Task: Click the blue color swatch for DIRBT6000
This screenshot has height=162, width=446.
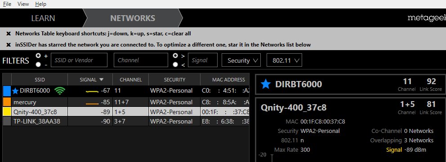Action: click(x=7, y=91)
